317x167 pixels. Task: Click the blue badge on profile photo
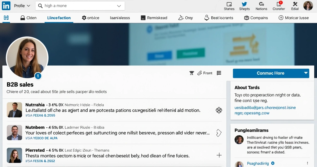pyautogui.click(x=38, y=76)
